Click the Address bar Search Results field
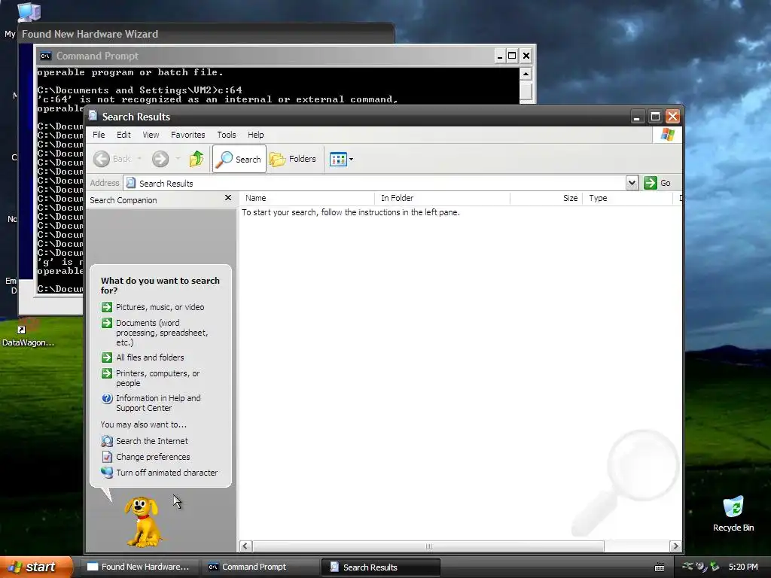The image size is (771, 578). click(x=375, y=184)
